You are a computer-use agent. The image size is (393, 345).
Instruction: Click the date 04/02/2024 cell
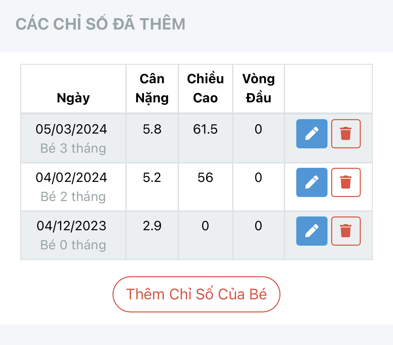click(72, 178)
